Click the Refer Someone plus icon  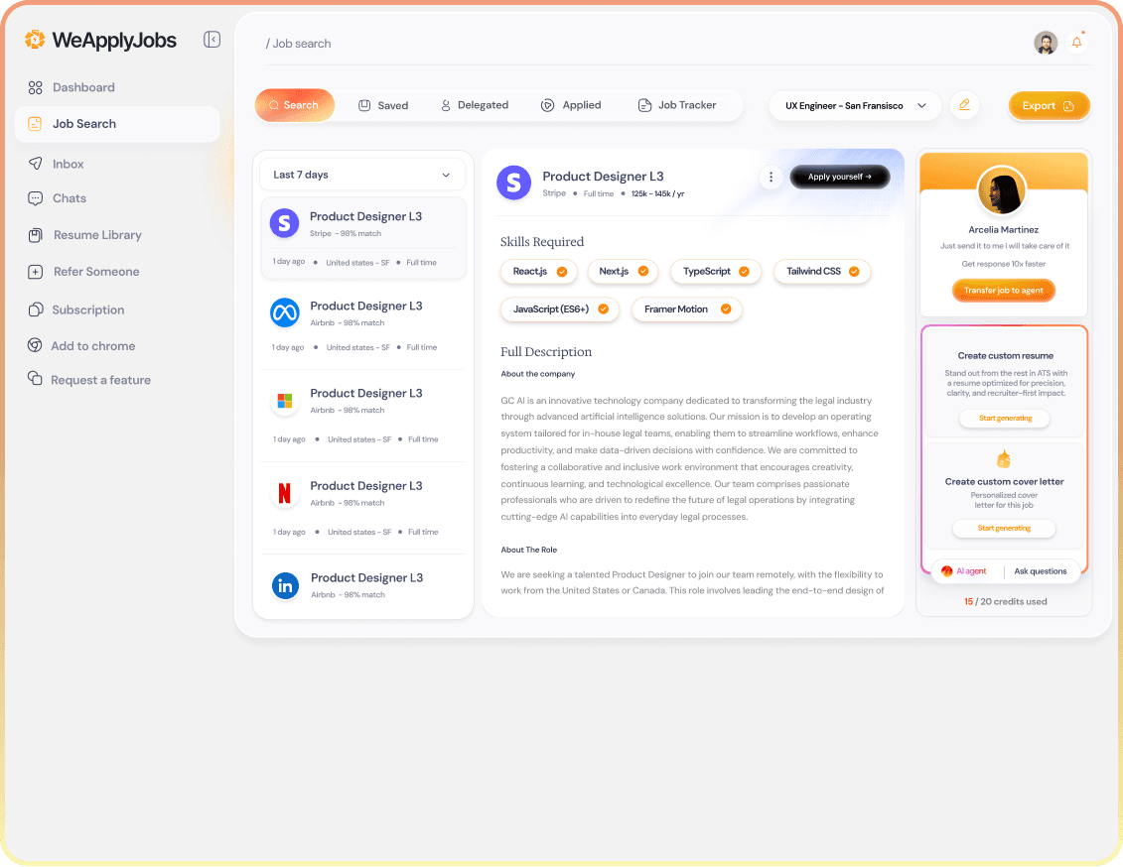coord(35,272)
